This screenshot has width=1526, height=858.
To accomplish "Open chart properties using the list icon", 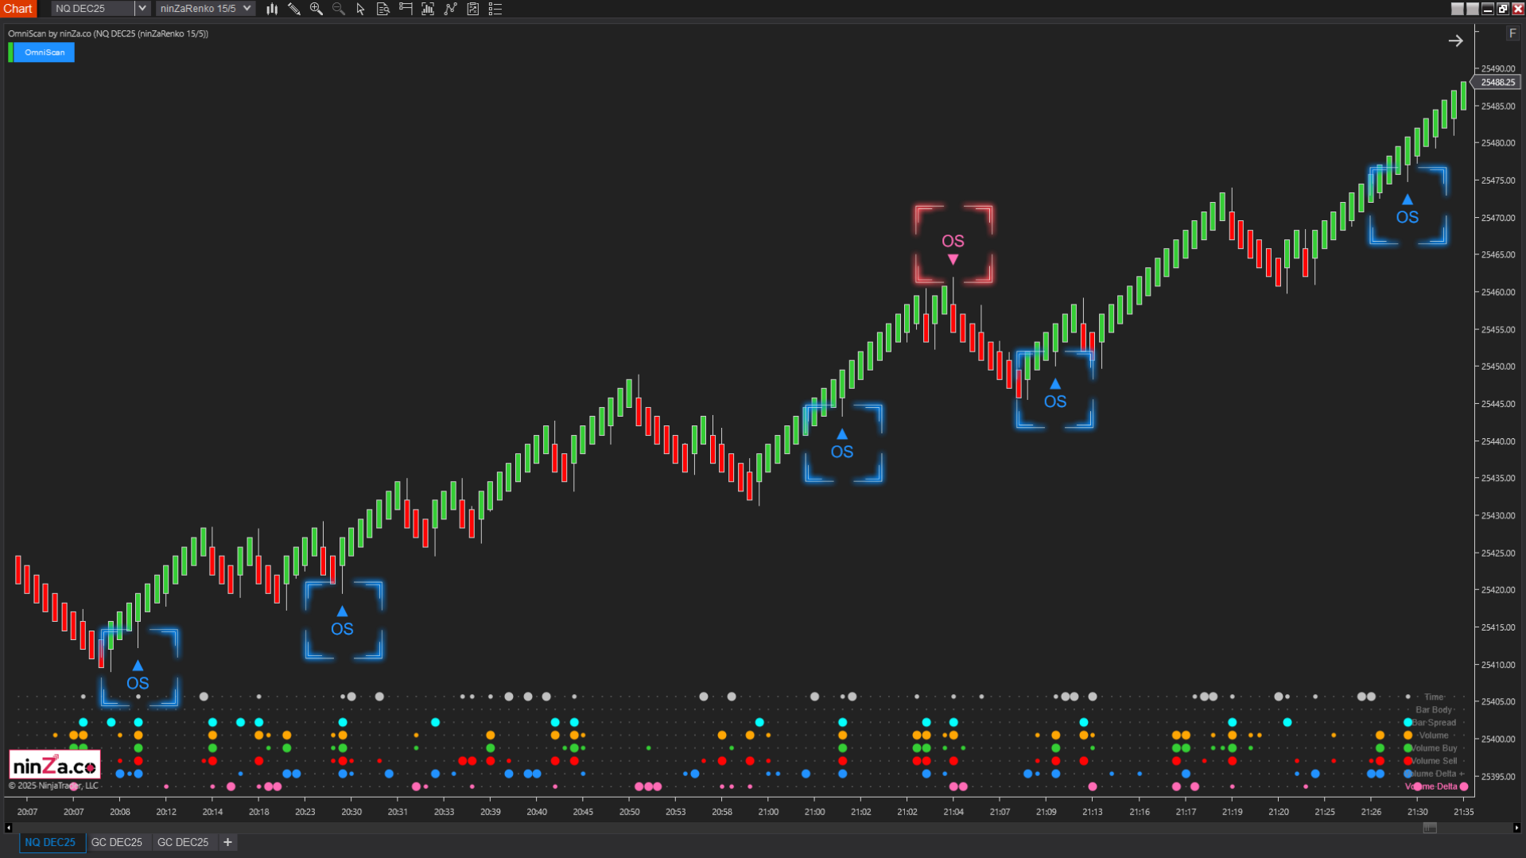I will point(495,9).
